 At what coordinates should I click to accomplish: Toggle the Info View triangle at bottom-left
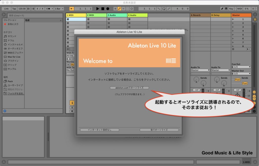(4, 162)
